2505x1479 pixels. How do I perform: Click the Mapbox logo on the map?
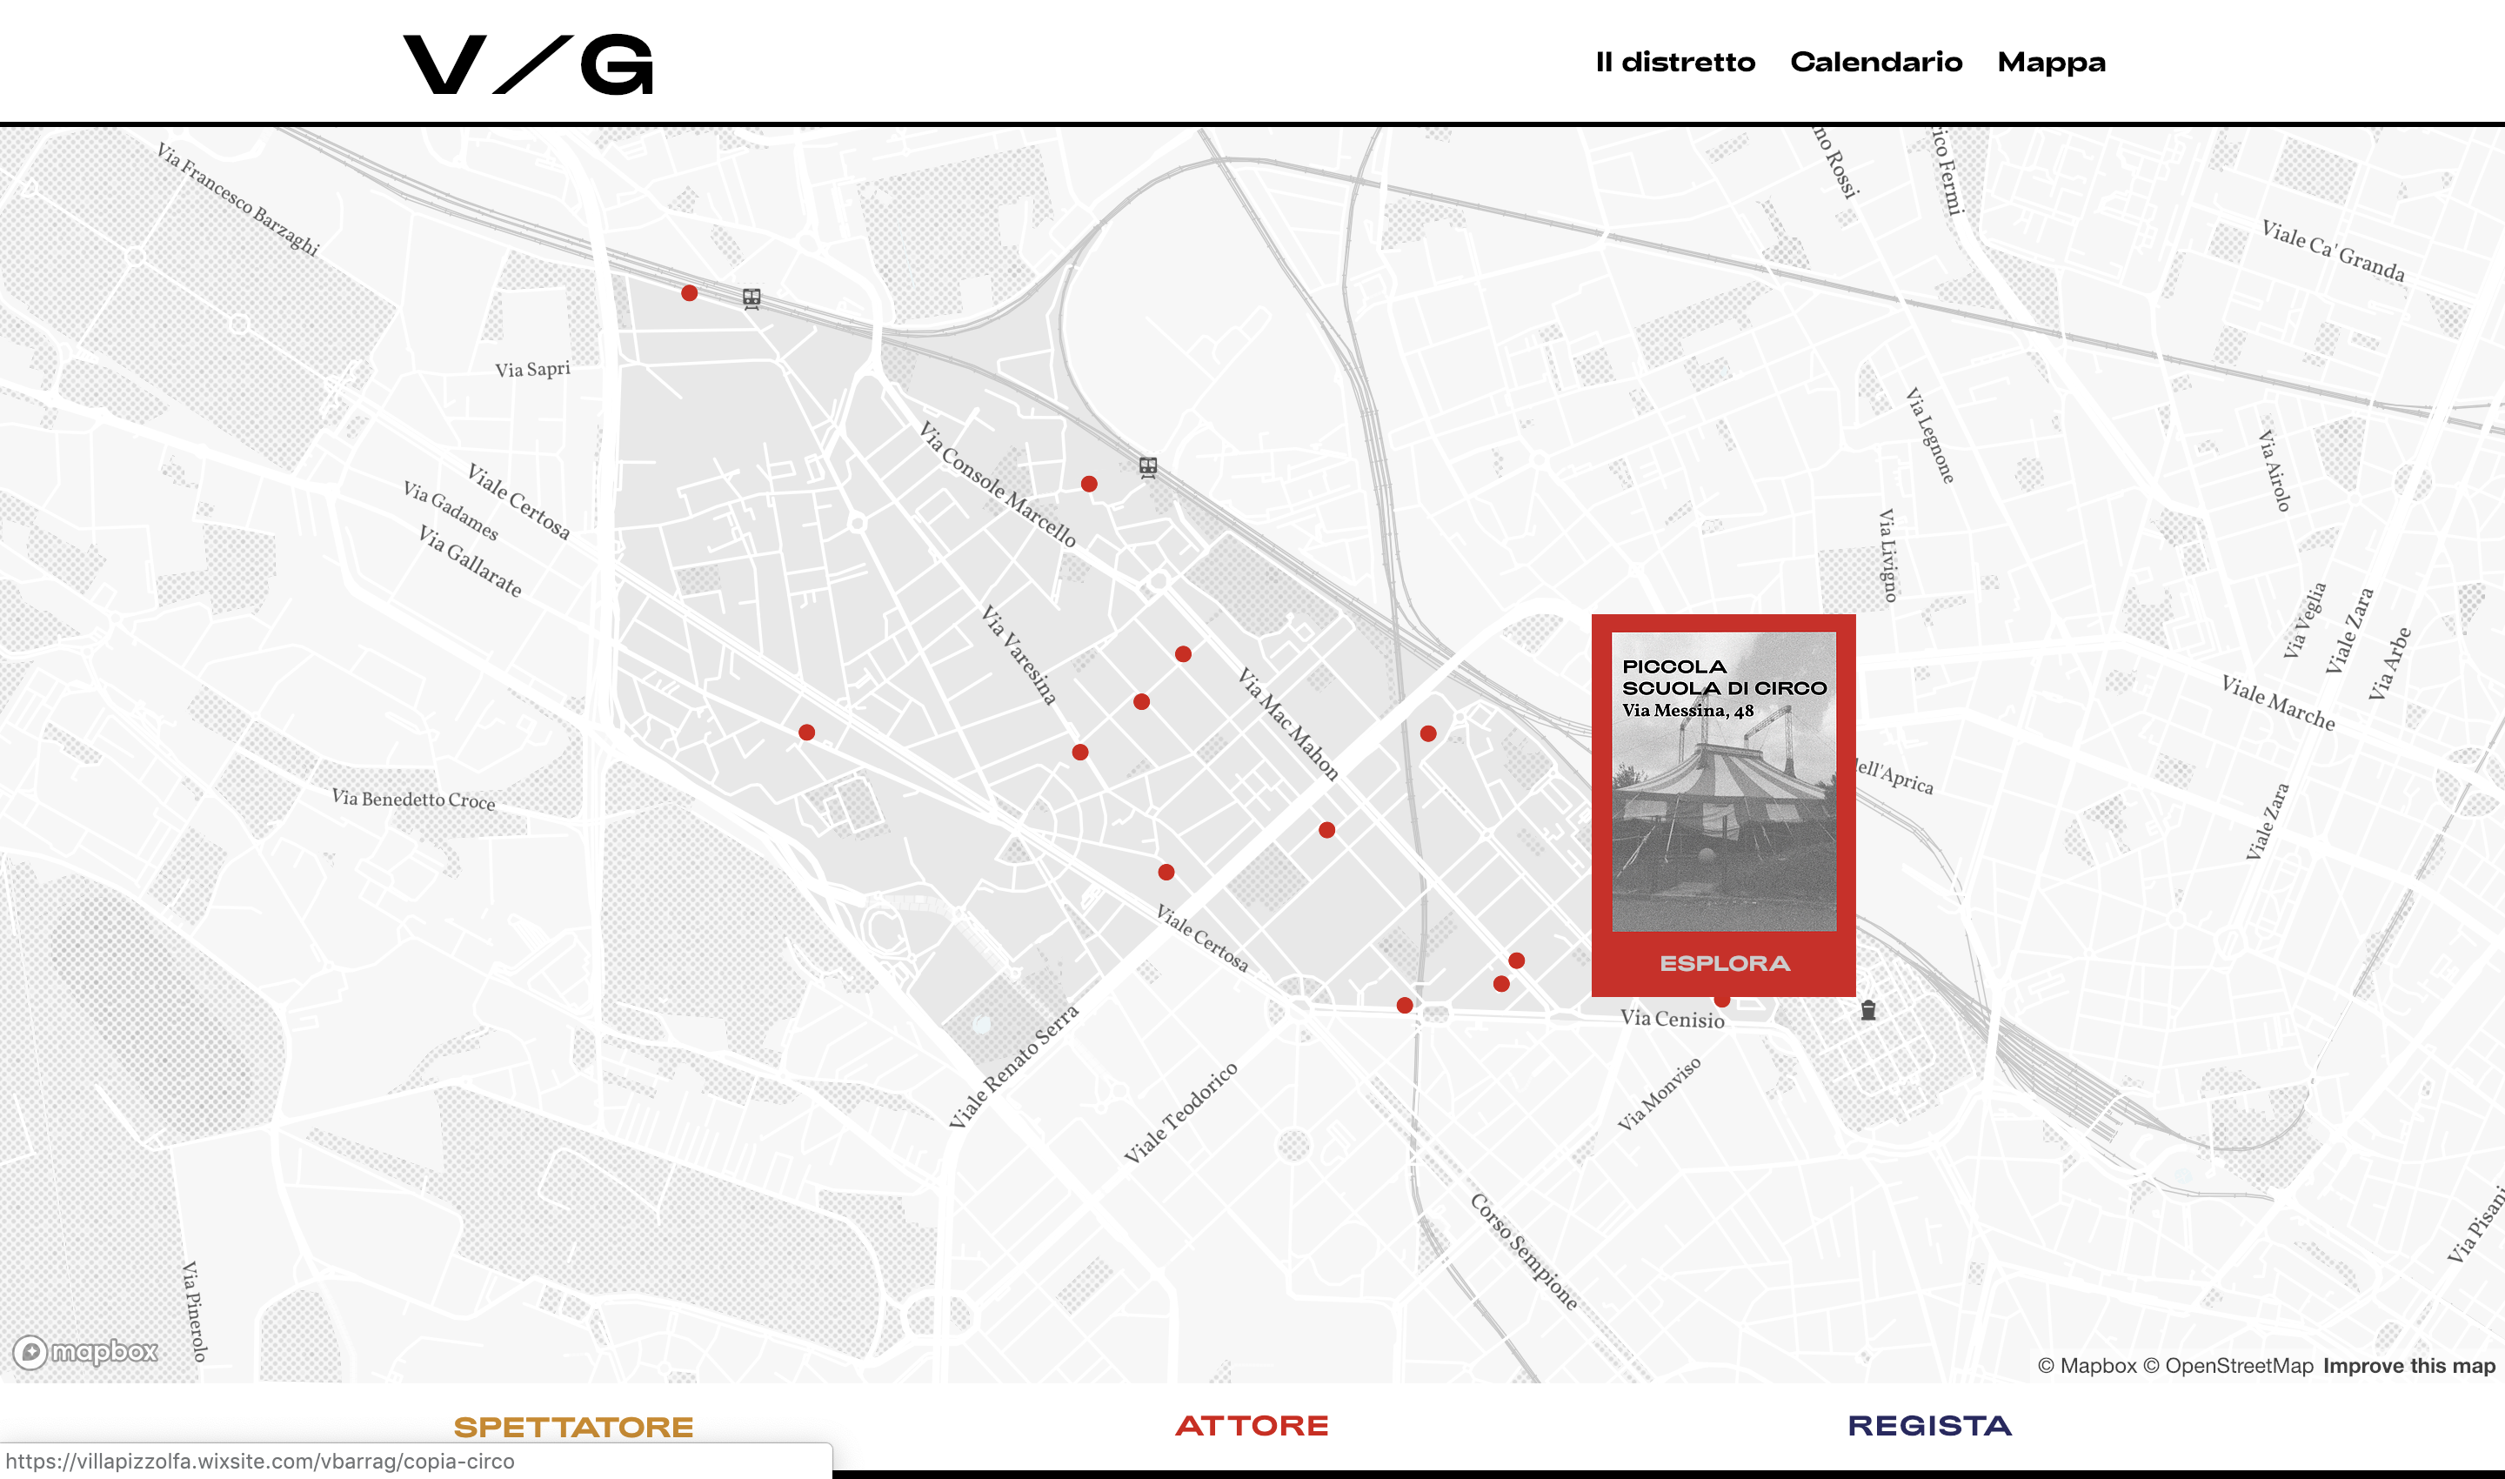[x=86, y=1351]
